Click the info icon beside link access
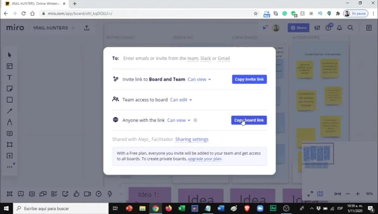378x214 pixels. click(195, 120)
